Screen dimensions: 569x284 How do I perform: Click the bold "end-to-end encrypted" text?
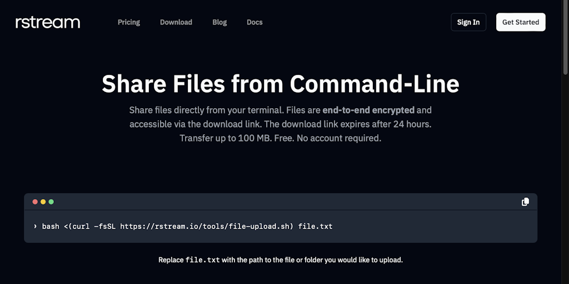point(368,110)
